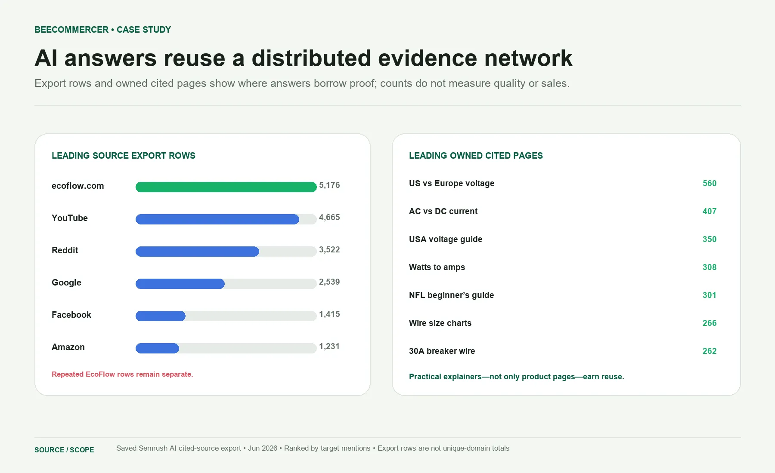
Task: Select the Google source label
Action: pyautogui.click(x=66, y=283)
